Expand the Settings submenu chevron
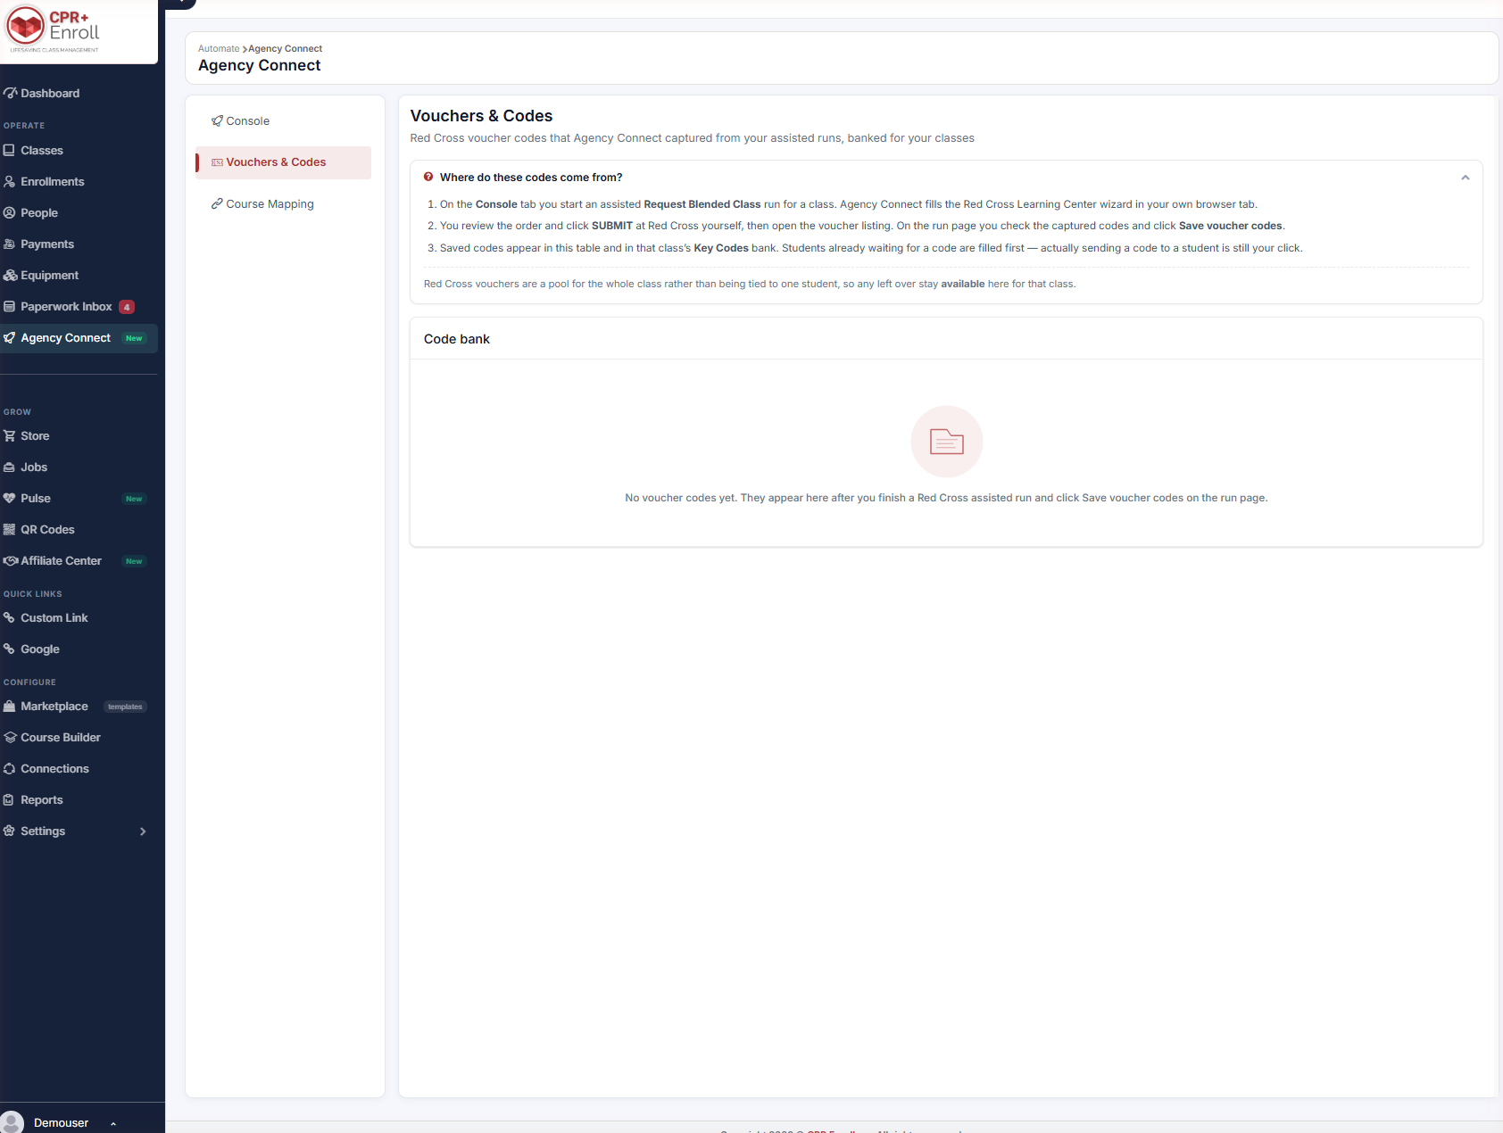The height and width of the screenshot is (1133, 1503). click(143, 831)
